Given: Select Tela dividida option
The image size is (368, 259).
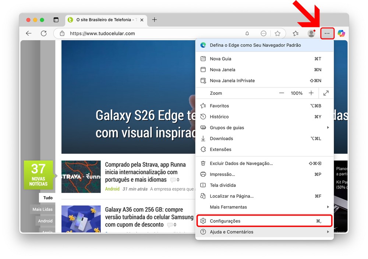Looking at the screenshot, I should (x=265, y=185).
